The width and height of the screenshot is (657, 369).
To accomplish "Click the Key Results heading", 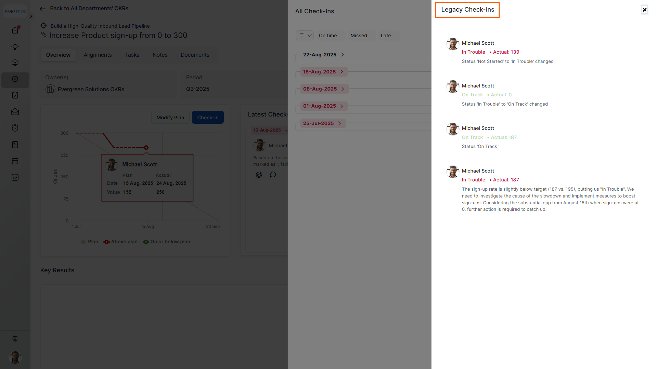I will click(57, 270).
